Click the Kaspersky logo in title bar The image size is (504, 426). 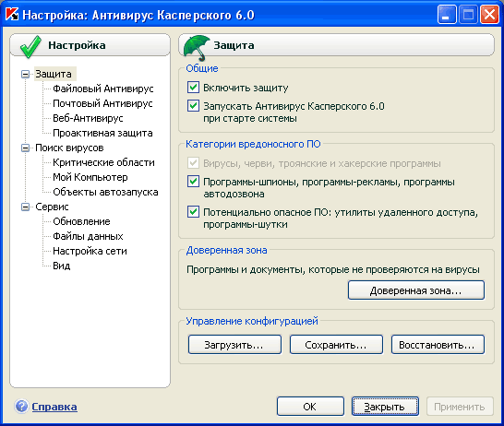[x=12, y=14]
